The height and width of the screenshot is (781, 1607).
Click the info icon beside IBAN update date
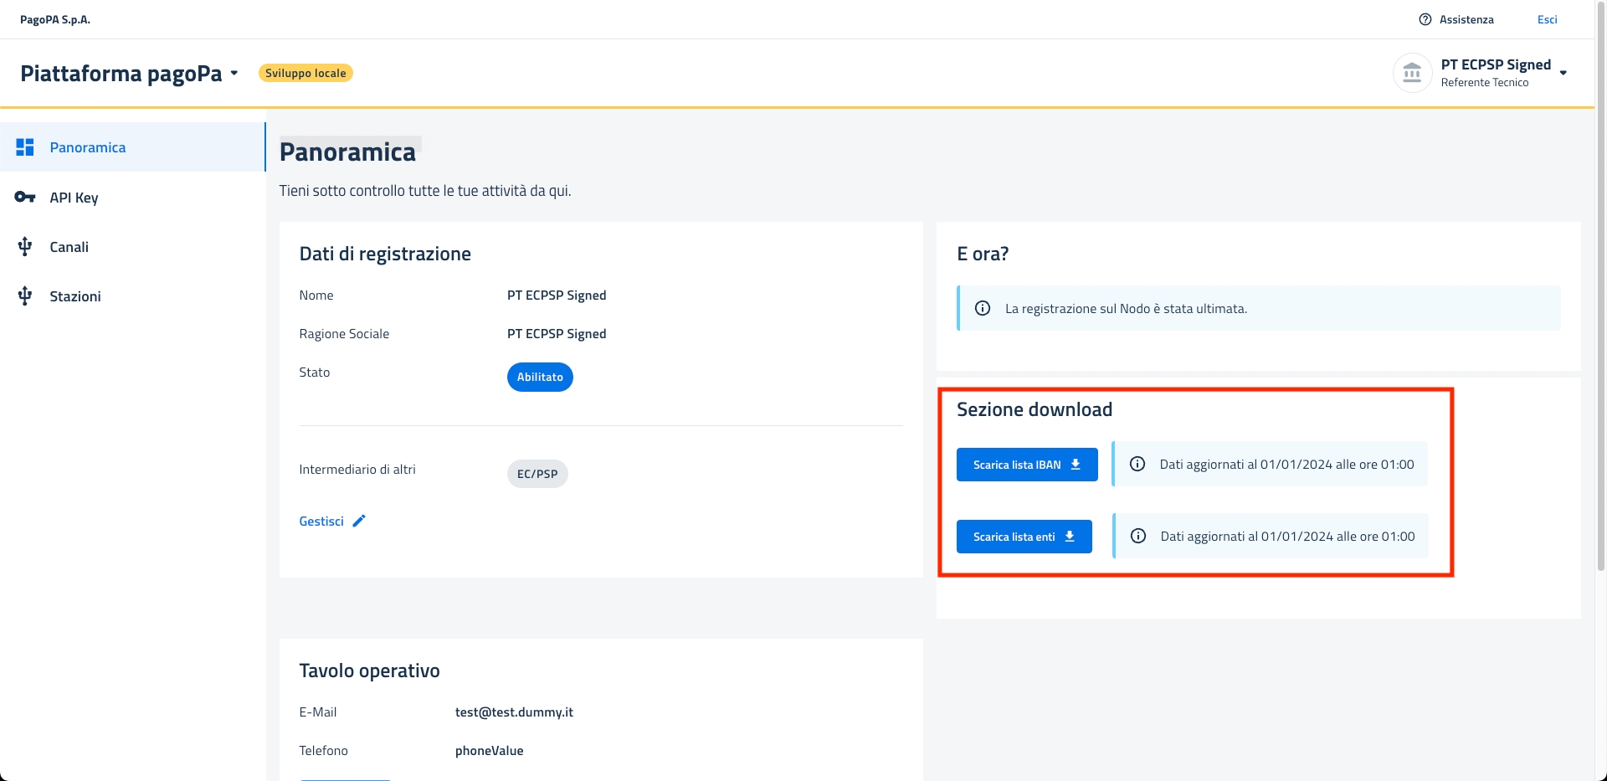(x=1137, y=465)
